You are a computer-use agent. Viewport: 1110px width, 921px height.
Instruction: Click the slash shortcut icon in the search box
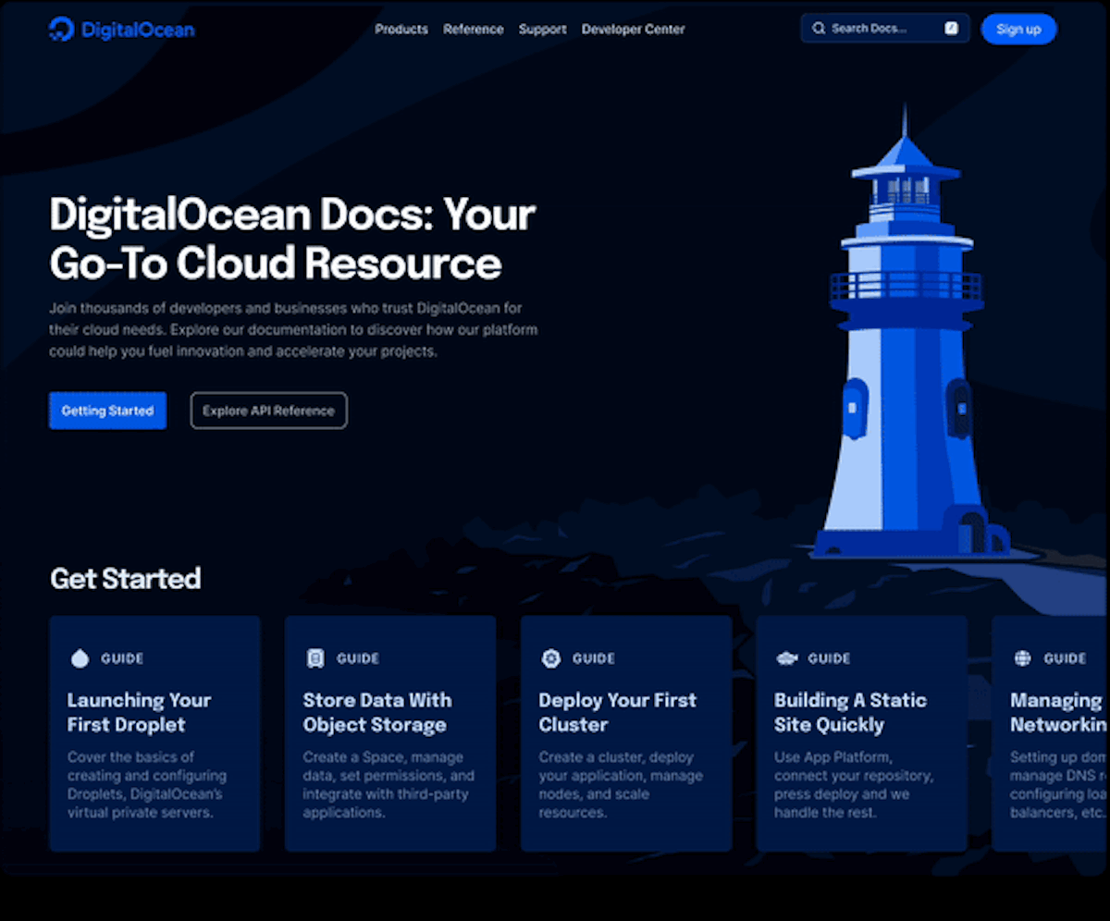coord(951,29)
